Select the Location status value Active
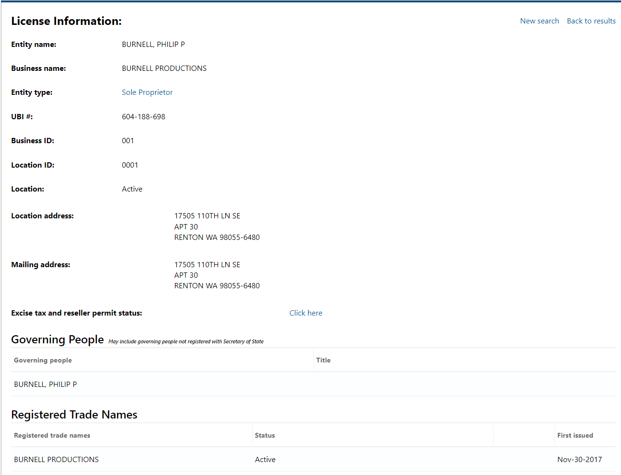Viewport: 621px width, 475px height. coord(132,189)
